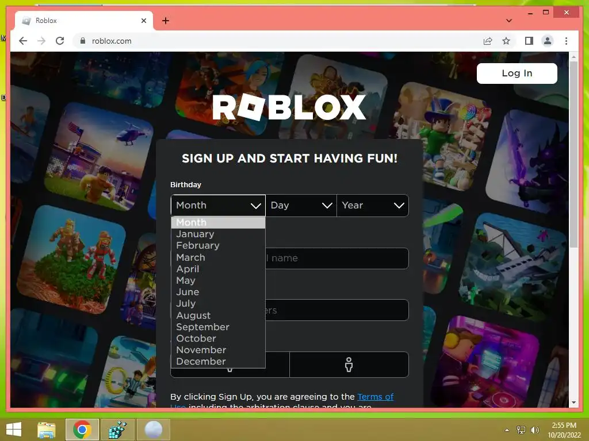589x441 pixels.
Task: Click the Roblox logo
Action: pos(289,107)
